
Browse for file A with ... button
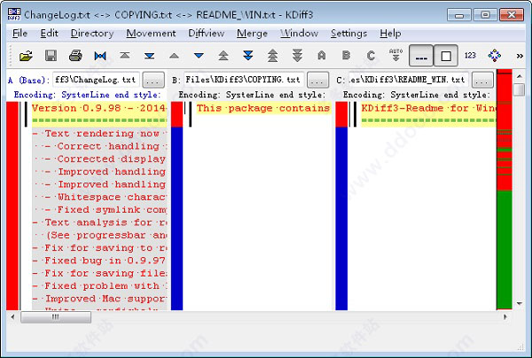(x=153, y=81)
